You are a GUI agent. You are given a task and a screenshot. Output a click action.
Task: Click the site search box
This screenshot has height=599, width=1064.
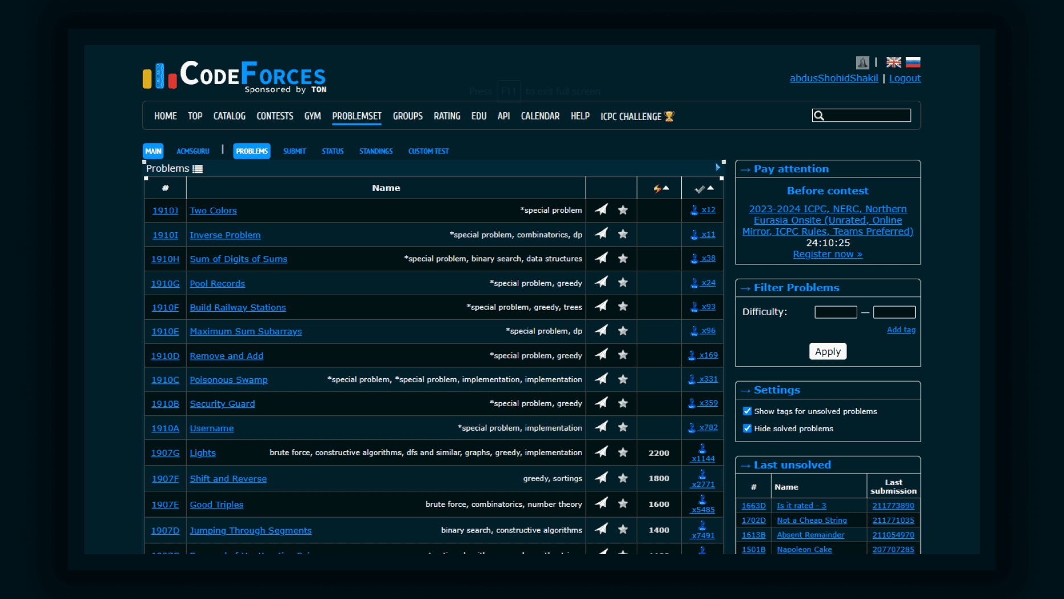(x=867, y=116)
